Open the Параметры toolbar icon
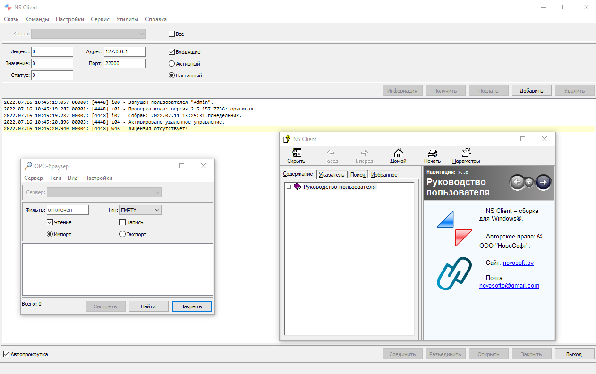 466,153
